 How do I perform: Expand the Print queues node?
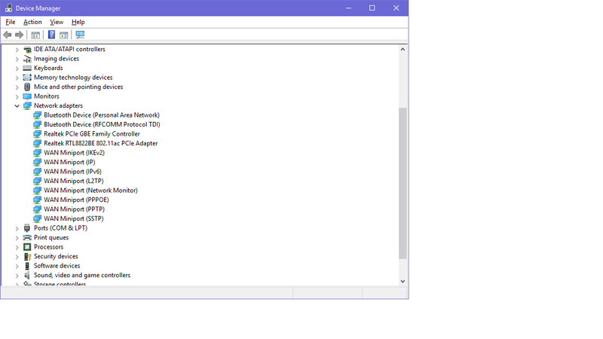pyautogui.click(x=17, y=238)
